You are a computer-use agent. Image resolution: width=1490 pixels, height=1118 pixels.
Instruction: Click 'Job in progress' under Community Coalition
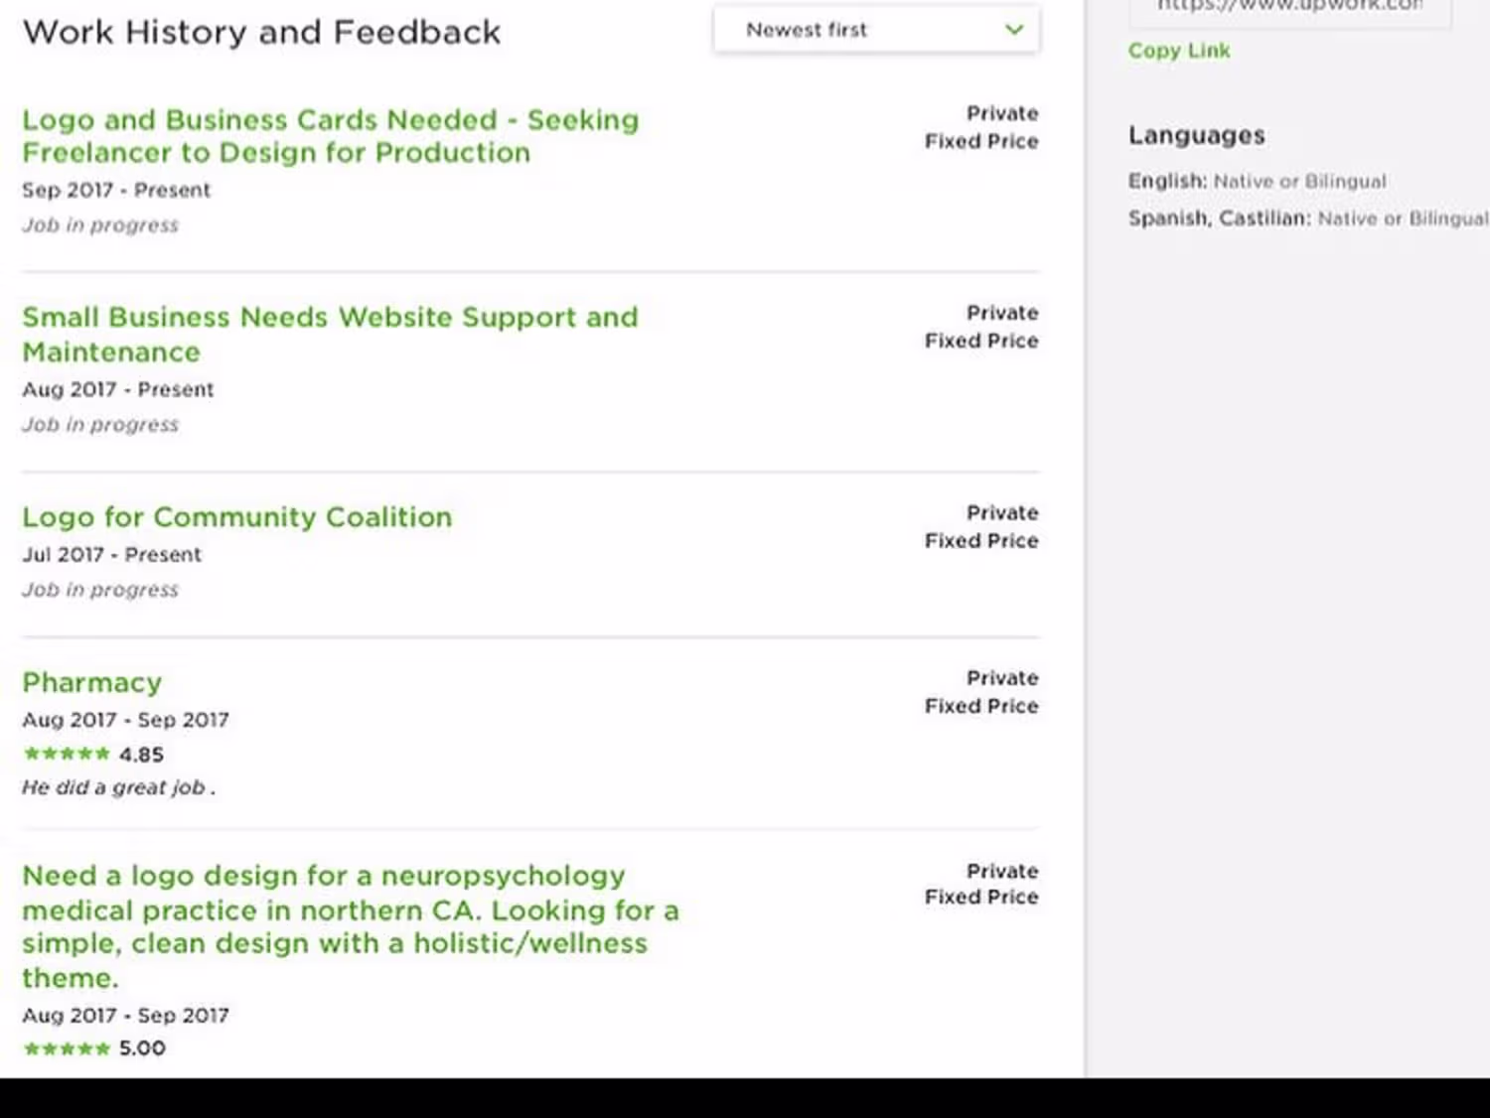(100, 590)
